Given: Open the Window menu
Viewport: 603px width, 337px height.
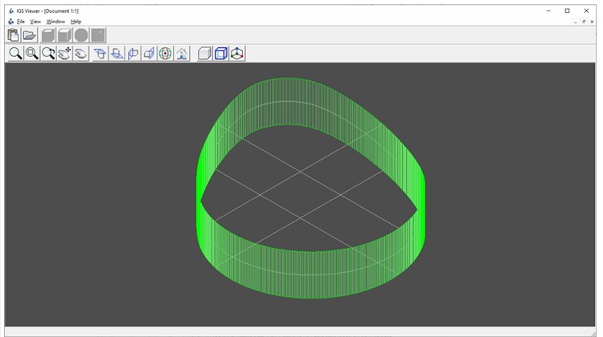Looking at the screenshot, I should coord(55,22).
